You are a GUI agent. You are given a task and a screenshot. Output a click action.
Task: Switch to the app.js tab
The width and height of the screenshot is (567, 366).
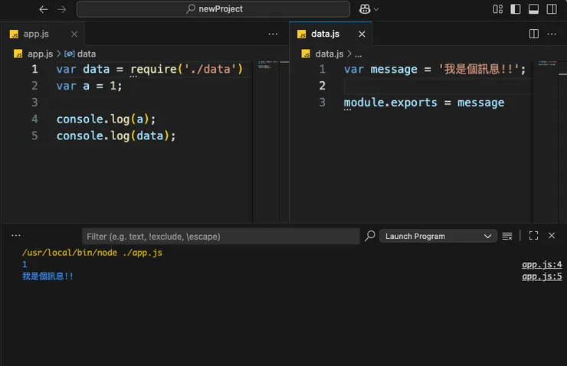click(36, 34)
